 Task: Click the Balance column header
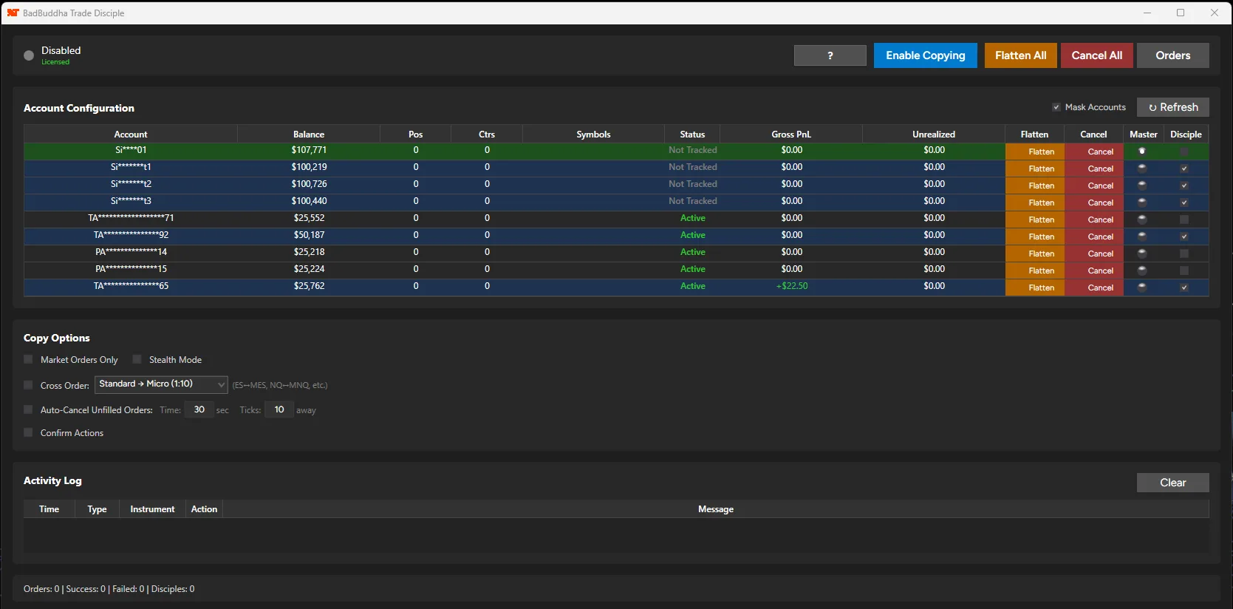[309, 135]
